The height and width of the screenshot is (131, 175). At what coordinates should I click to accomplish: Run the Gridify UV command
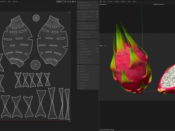(x=87, y=57)
